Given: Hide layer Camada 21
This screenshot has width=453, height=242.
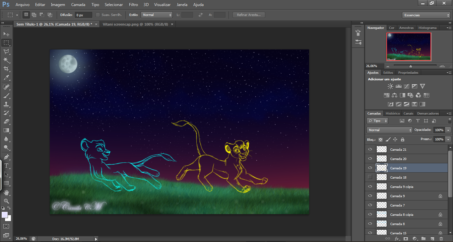Looking at the screenshot, I should [x=370, y=149].
